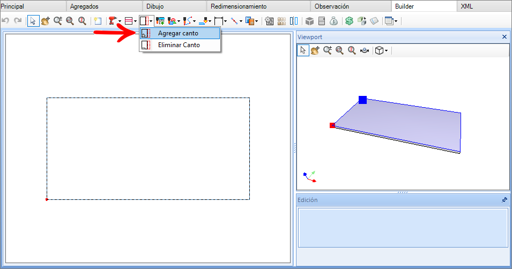Click the orbit view icon in Viewport
This screenshot has width=512, height=269.
365,50
